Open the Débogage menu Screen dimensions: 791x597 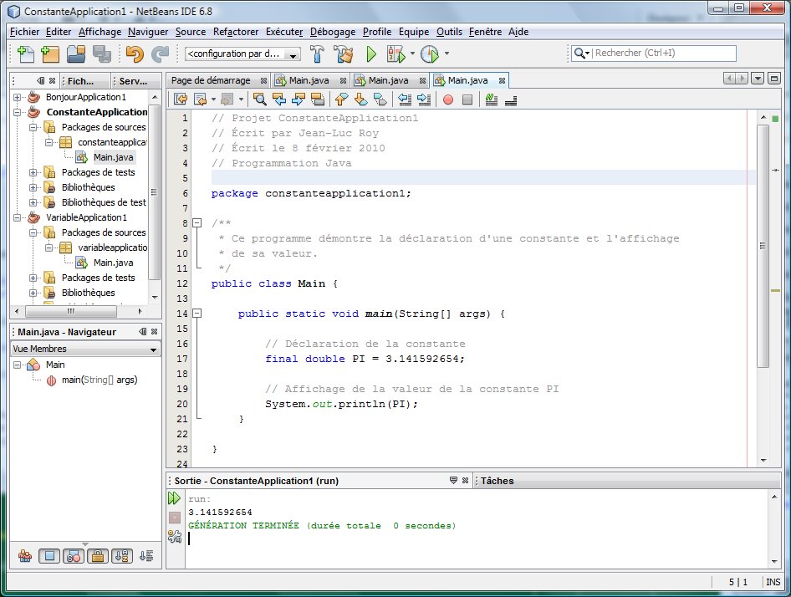(333, 32)
